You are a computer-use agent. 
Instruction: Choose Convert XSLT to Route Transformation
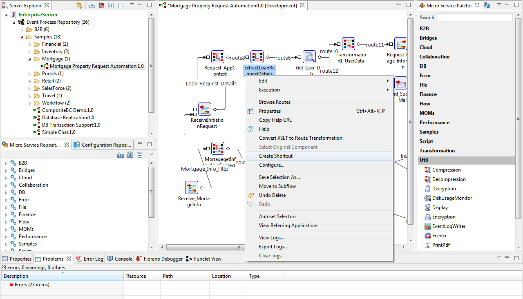[319, 138]
